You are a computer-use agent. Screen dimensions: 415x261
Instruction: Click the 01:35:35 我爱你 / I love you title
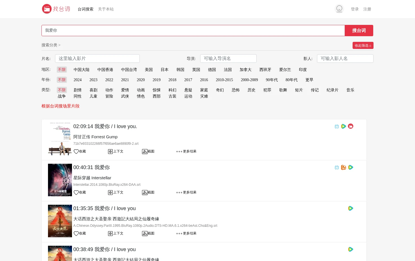[104, 208]
